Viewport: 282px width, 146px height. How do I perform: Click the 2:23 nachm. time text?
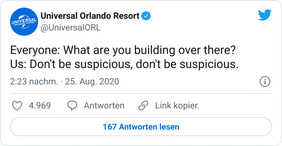[34, 82]
